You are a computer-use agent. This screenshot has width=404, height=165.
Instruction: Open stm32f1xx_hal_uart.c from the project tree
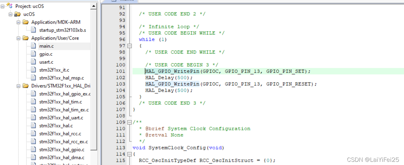[61, 118]
